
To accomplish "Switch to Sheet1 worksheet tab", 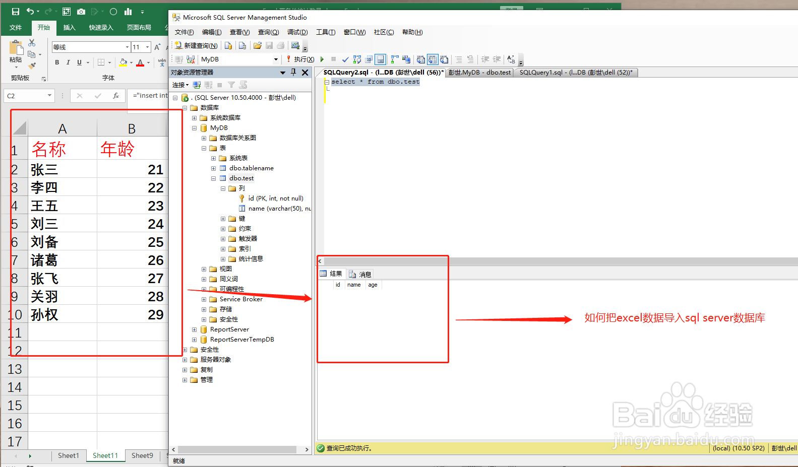I will [x=69, y=455].
